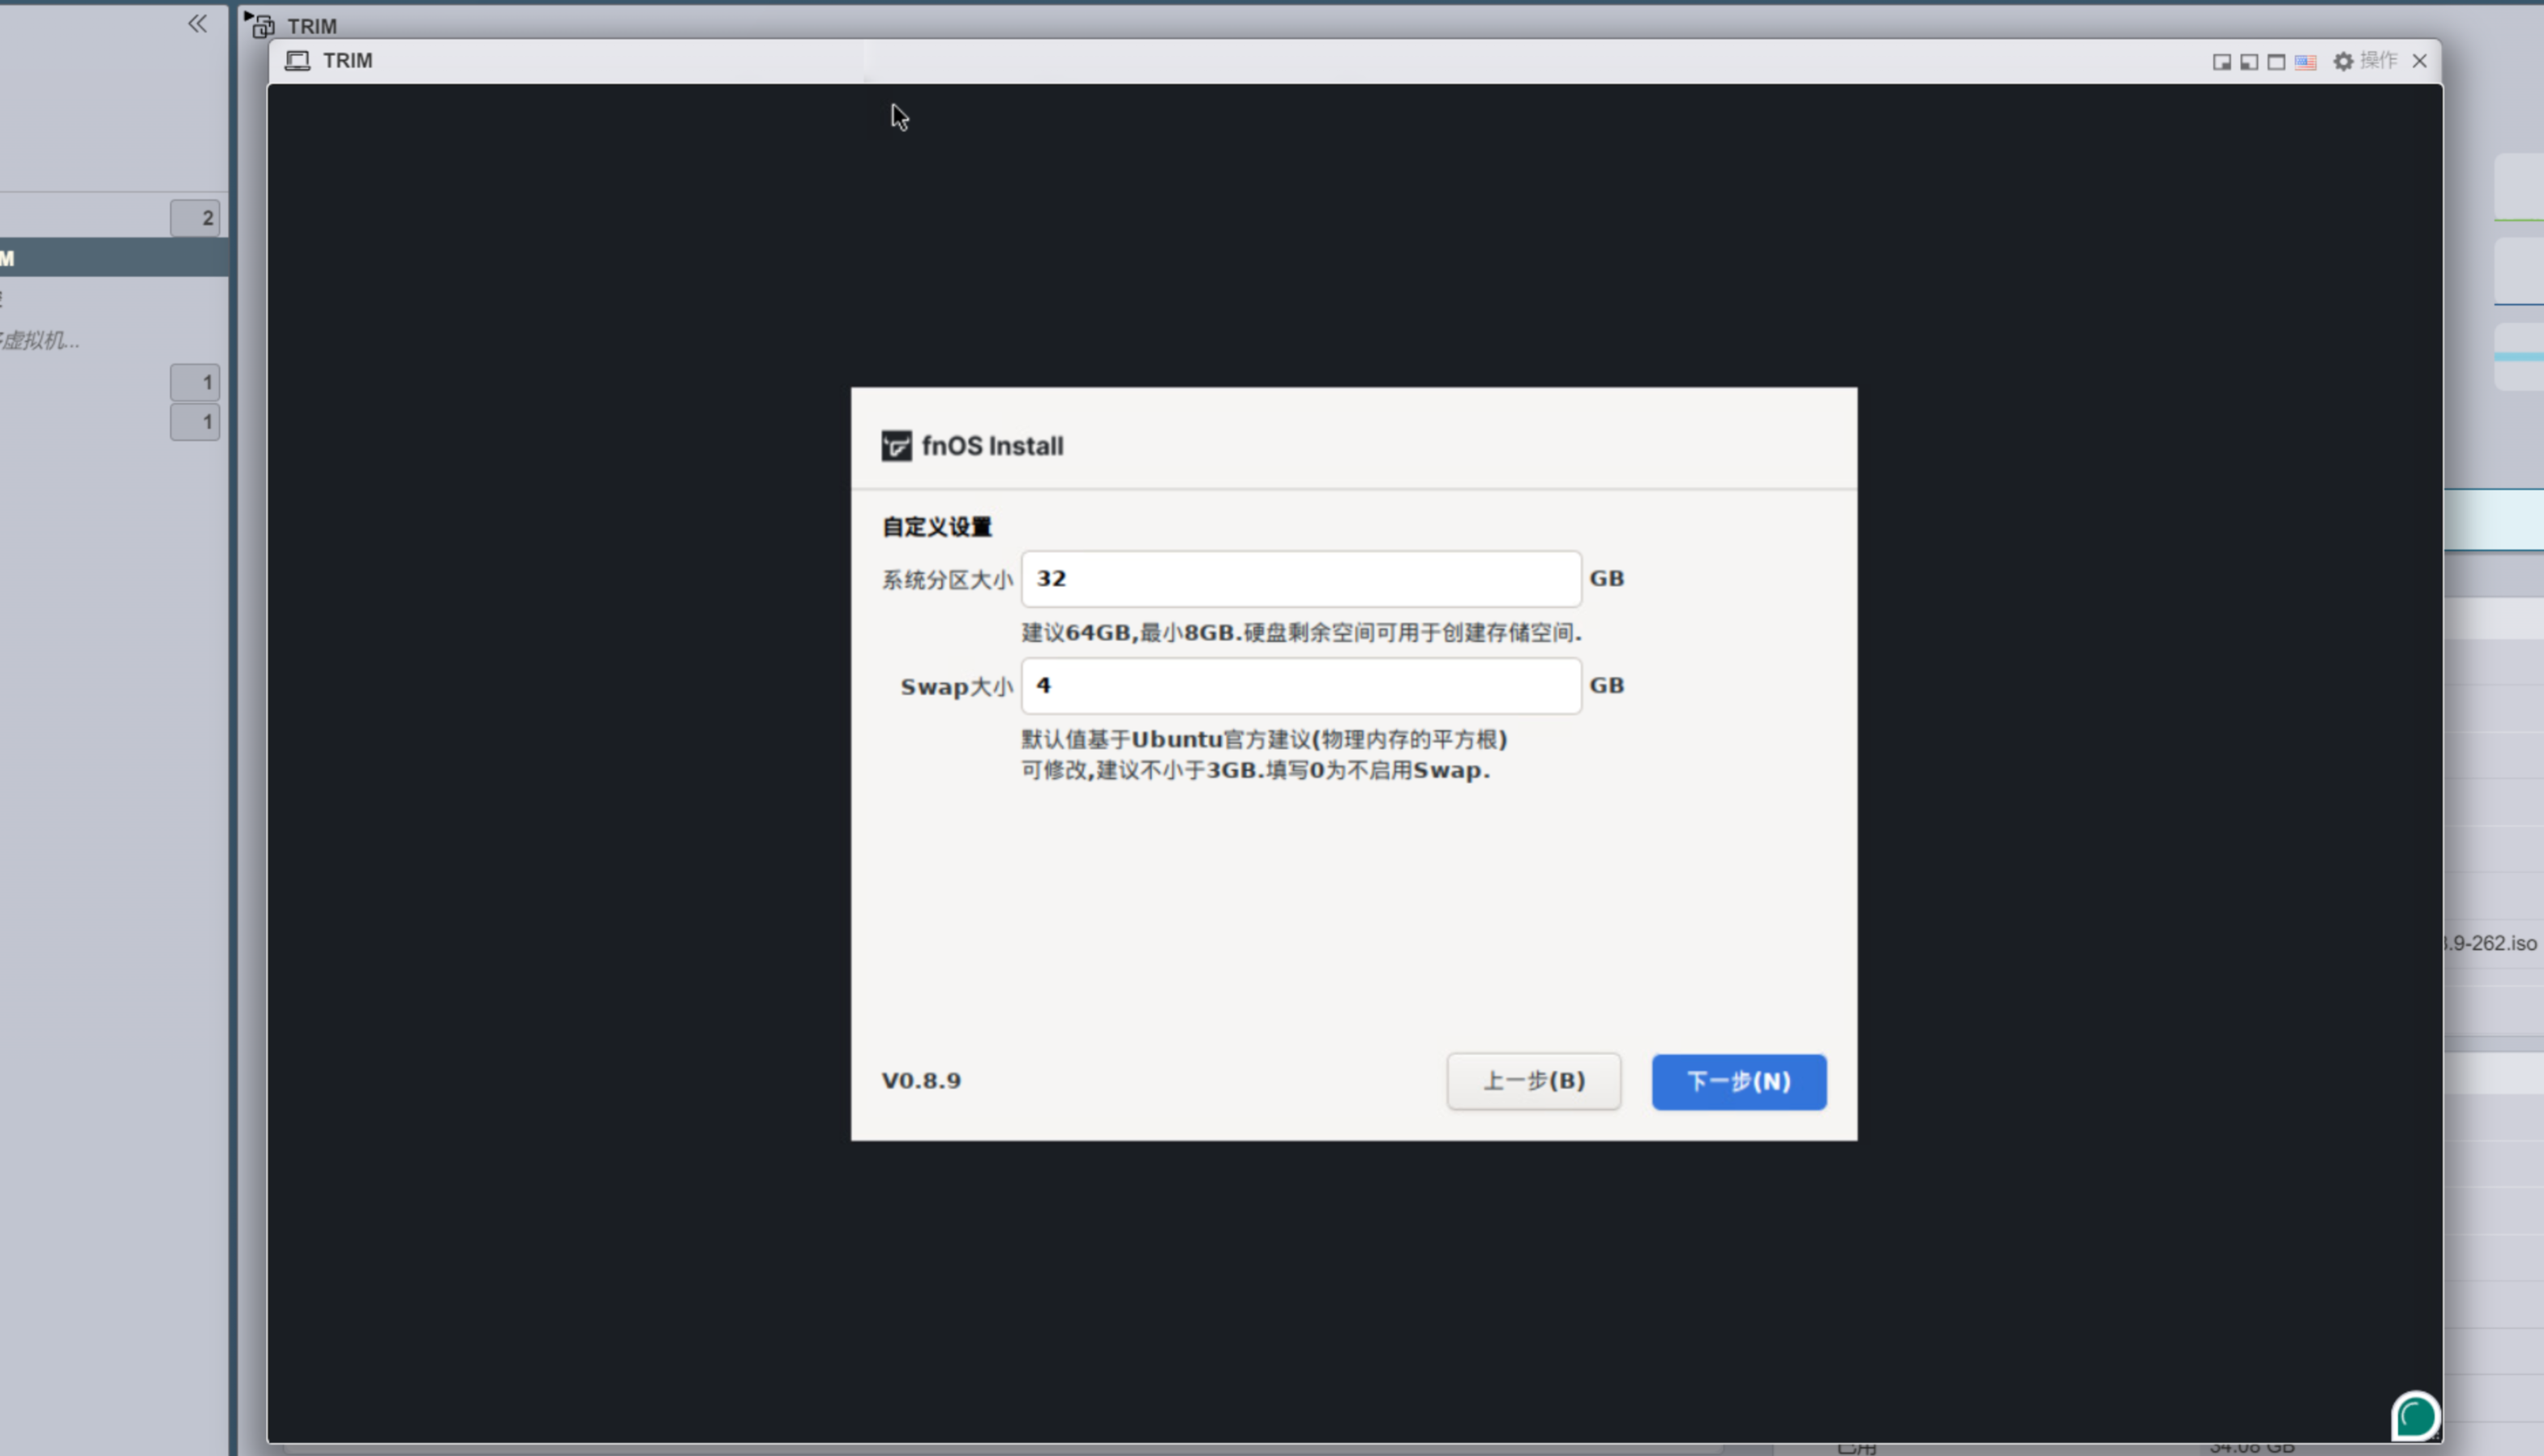
Task: Click the Swap大小 input field
Action: coord(1300,686)
